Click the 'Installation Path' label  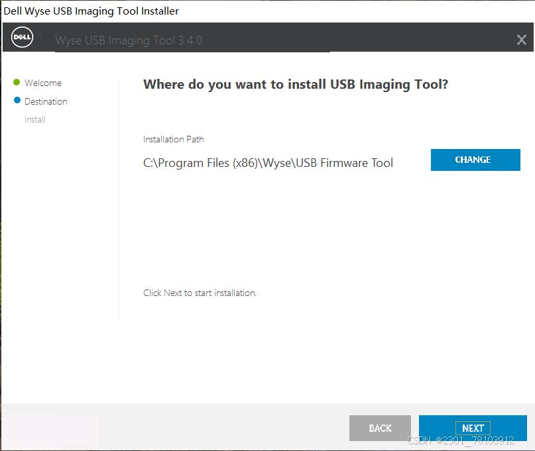(x=173, y=139)
